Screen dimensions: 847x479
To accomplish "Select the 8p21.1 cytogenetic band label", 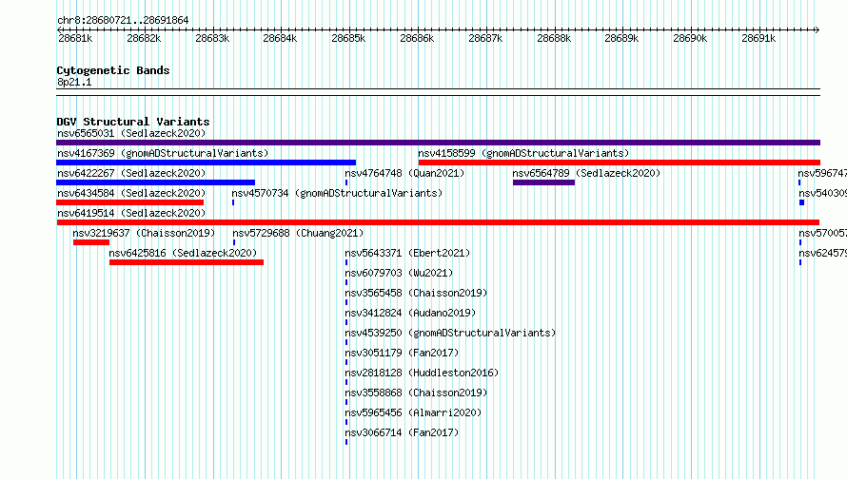I will pyautogui.click(x=74, y=82).
